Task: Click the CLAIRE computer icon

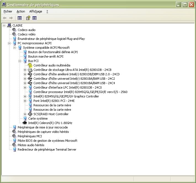Action: click(x=9, y=25)
